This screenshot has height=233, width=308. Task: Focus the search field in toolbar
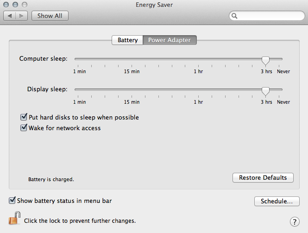coord(269,16)
